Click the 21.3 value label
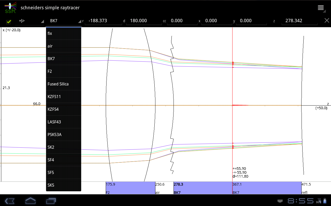This screenshot has height=206, width=331. coord(6,88)
